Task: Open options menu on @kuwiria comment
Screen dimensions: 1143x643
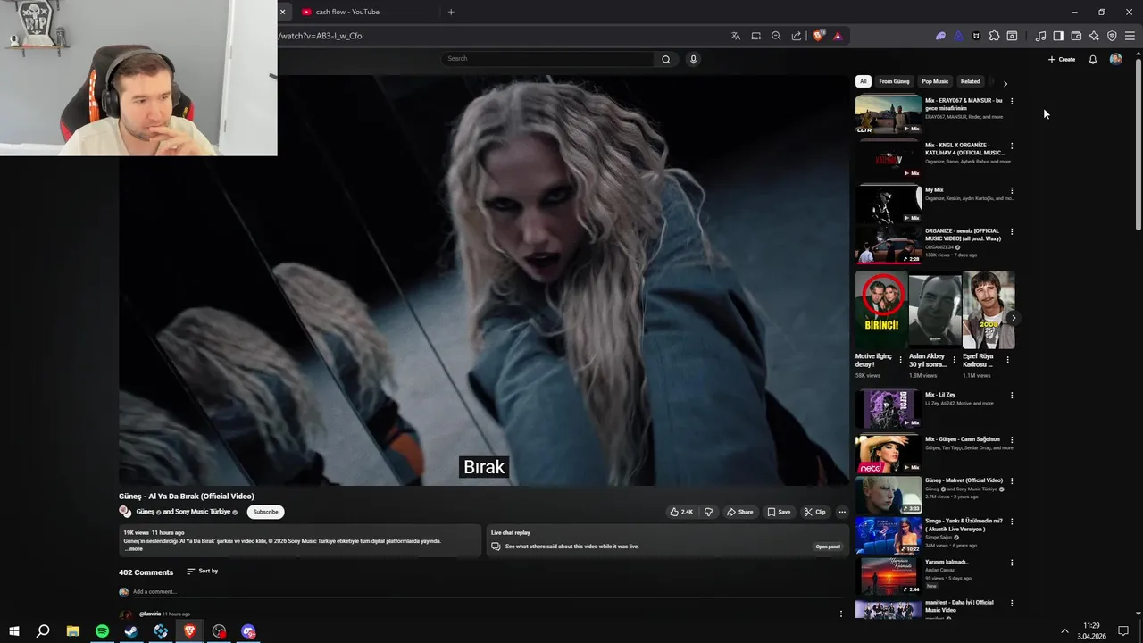Action: click(840, 614)
